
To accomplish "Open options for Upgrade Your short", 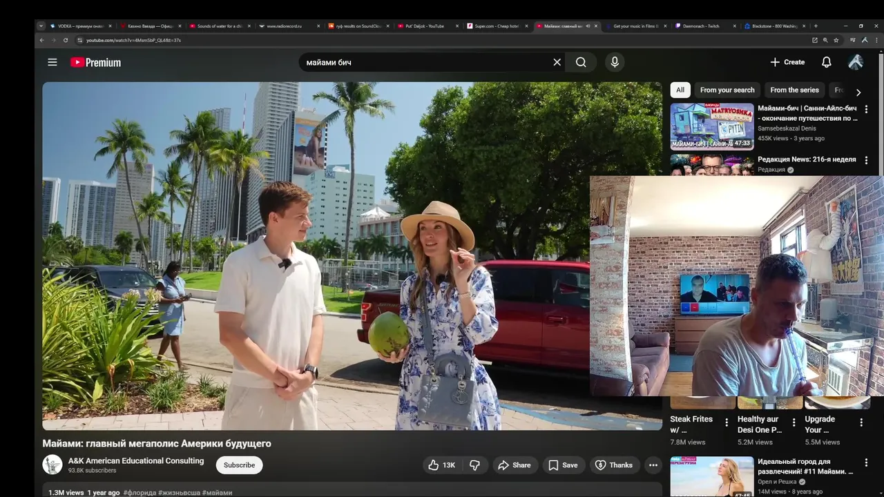I will coord(861,422).
